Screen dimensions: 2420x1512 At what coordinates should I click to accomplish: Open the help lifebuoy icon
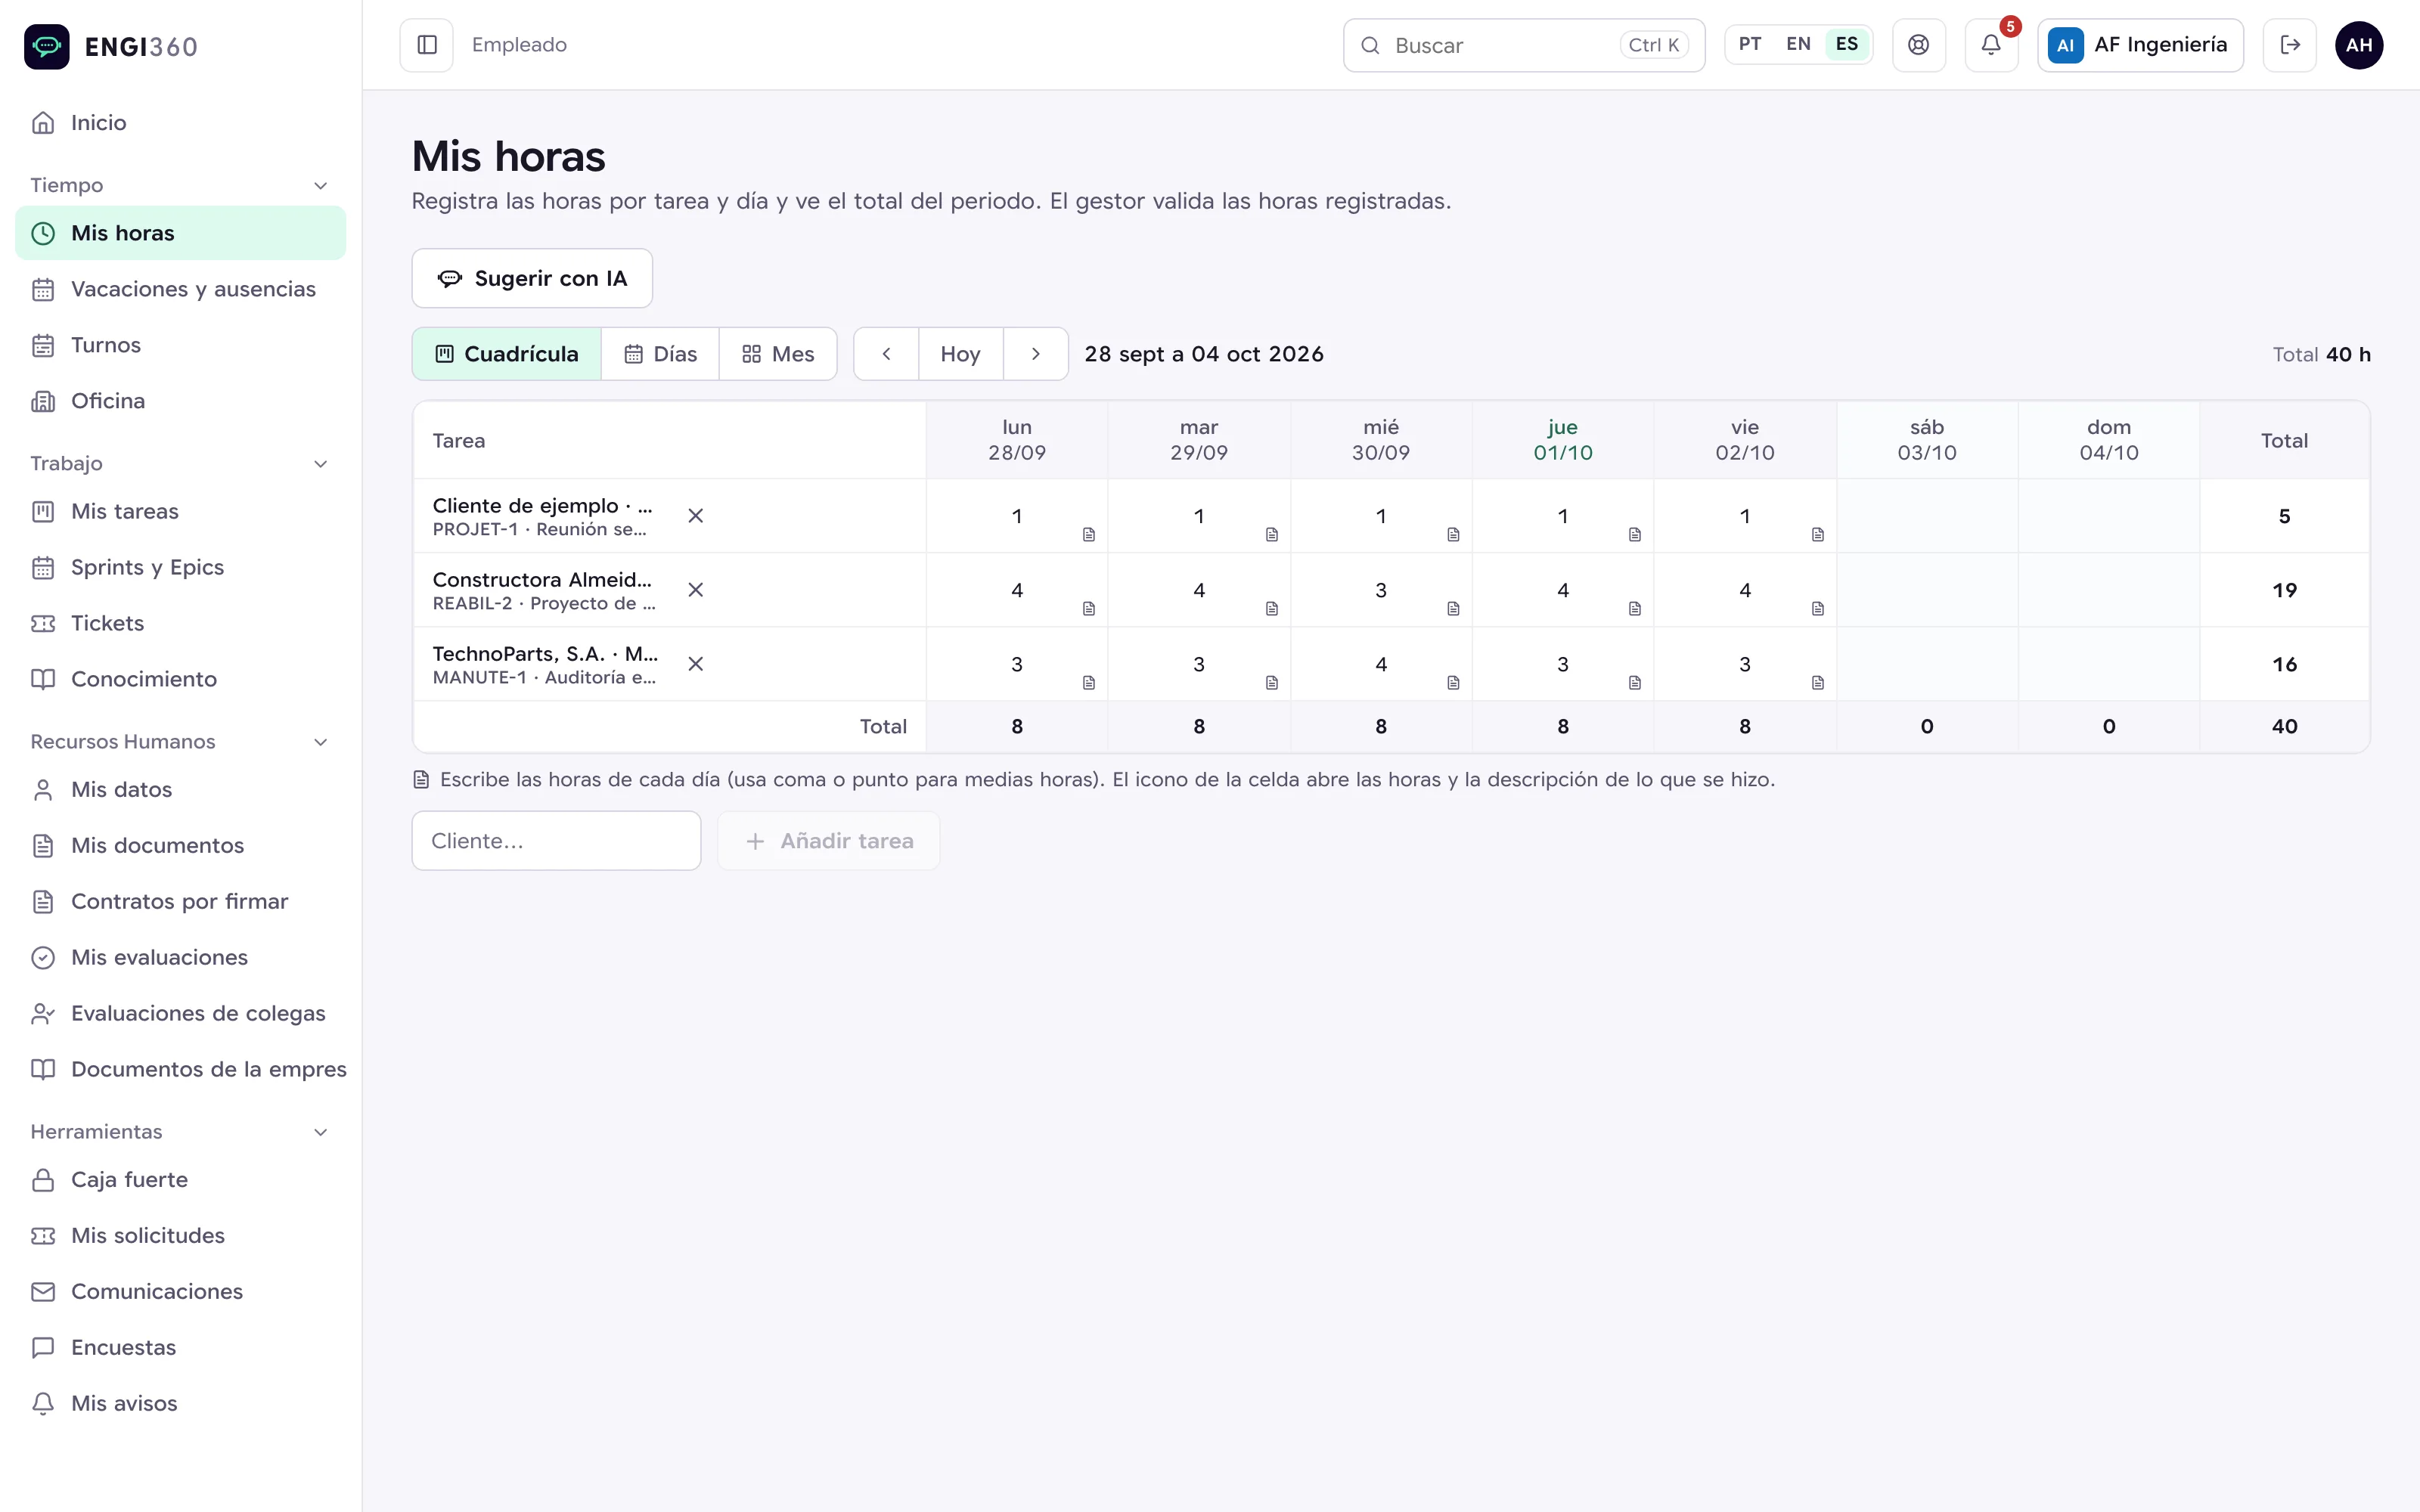tap(1918, 45)
